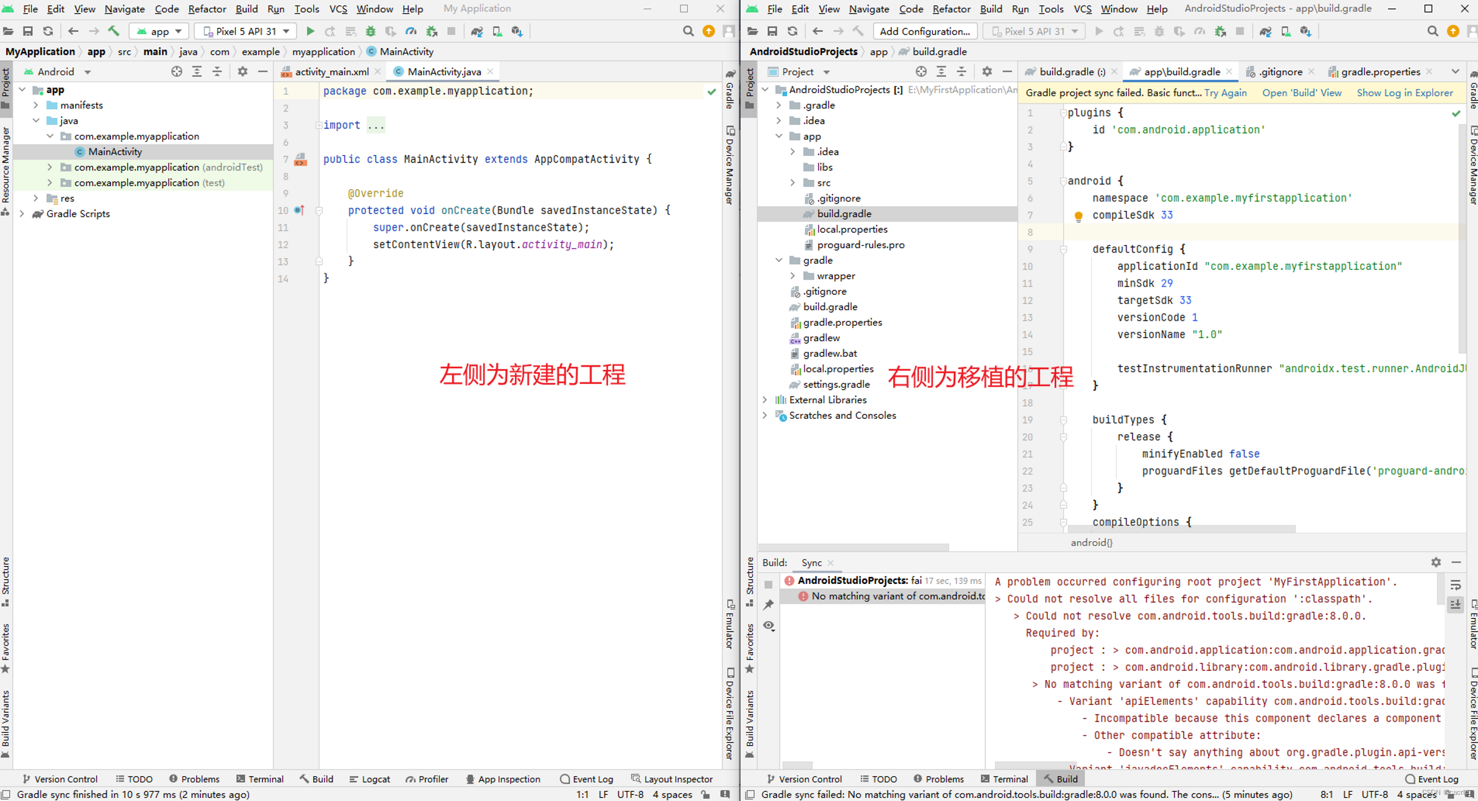The height and width of the screenshot is (801, 1478).
Task: Open Build panel settings gear
Action: pyautogui.click(x=1436, y=562)
